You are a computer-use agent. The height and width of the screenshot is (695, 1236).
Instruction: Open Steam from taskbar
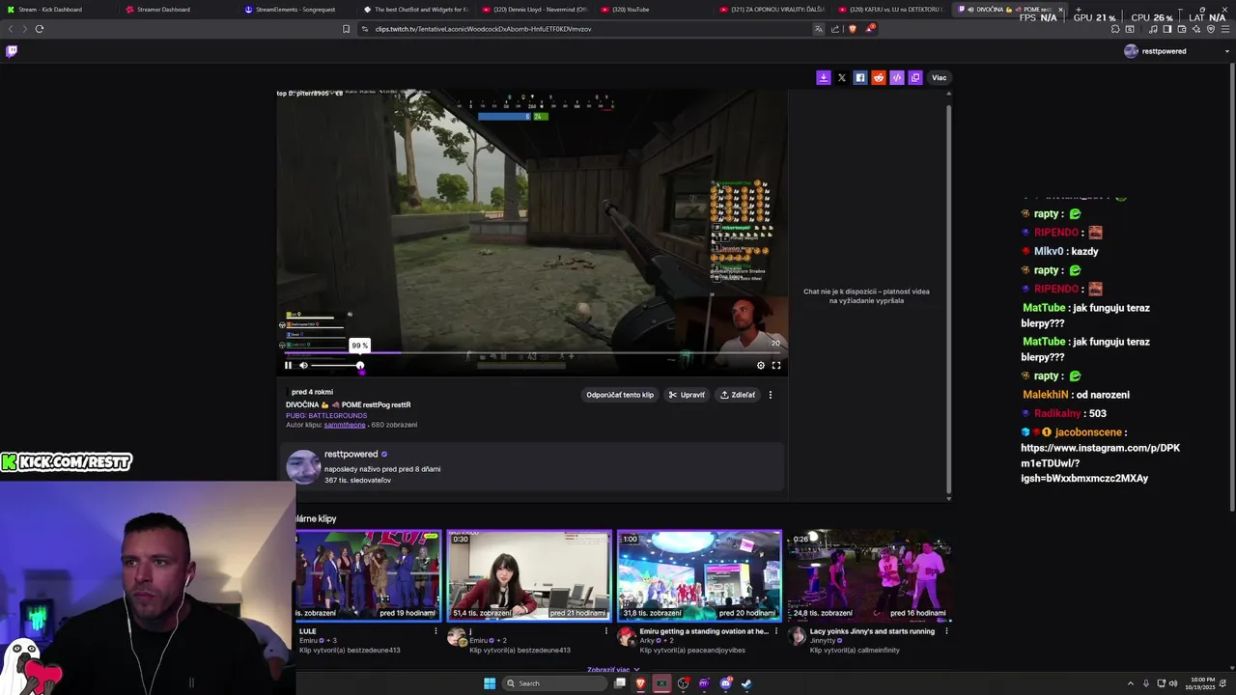[x=746, y=683]
